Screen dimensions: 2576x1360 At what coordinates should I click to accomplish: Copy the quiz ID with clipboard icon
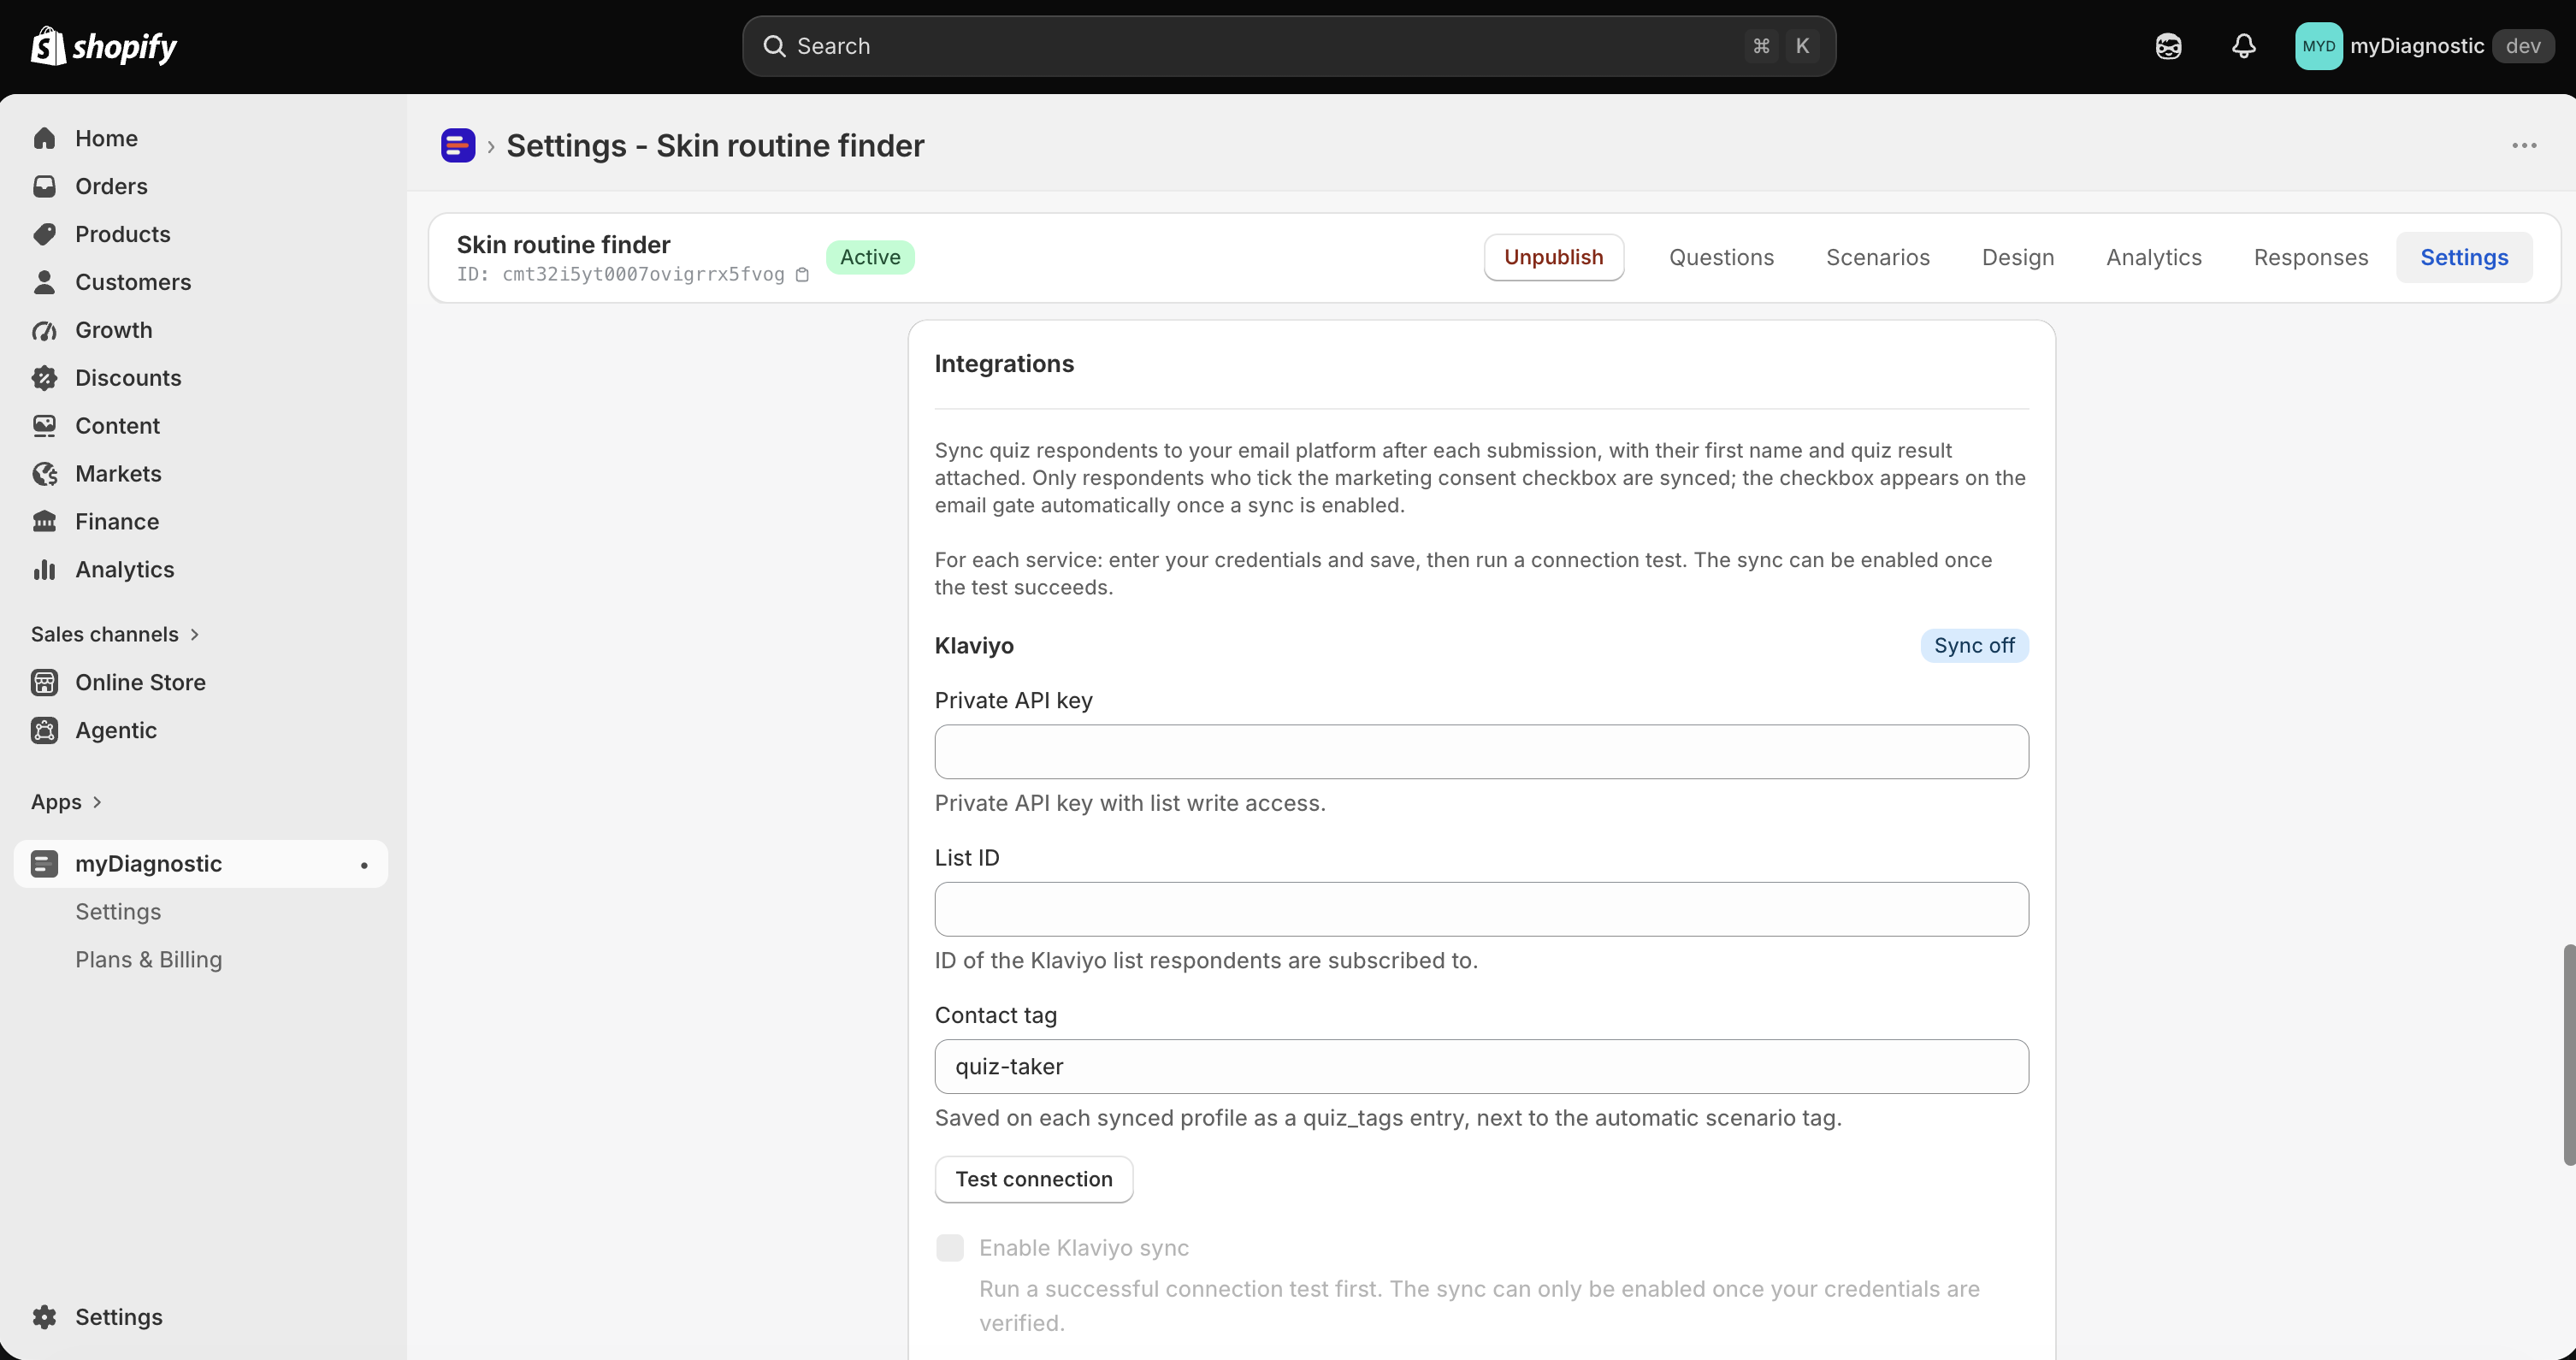pos(802,275)
